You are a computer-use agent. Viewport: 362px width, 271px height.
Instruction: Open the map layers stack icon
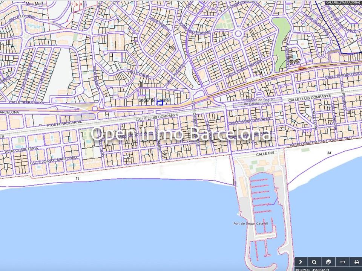328,262
